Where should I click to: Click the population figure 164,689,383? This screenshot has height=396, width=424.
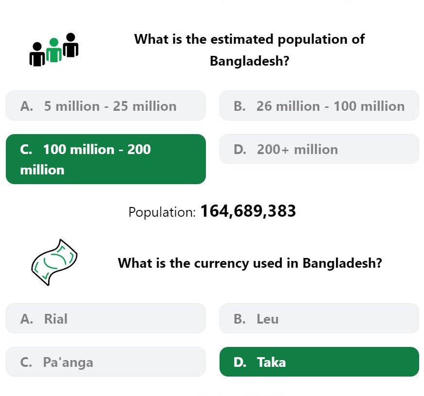[x=248, y=211]
